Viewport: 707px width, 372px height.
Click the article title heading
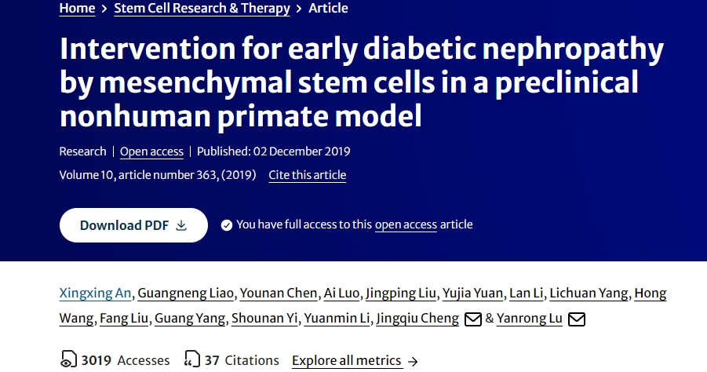coord(361,82)
